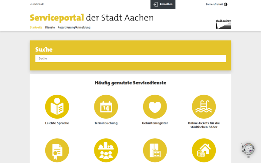This screenshot has height=163, width=261.
Task: Open the swimming pool tickets icon
Action: pos(204,106)
